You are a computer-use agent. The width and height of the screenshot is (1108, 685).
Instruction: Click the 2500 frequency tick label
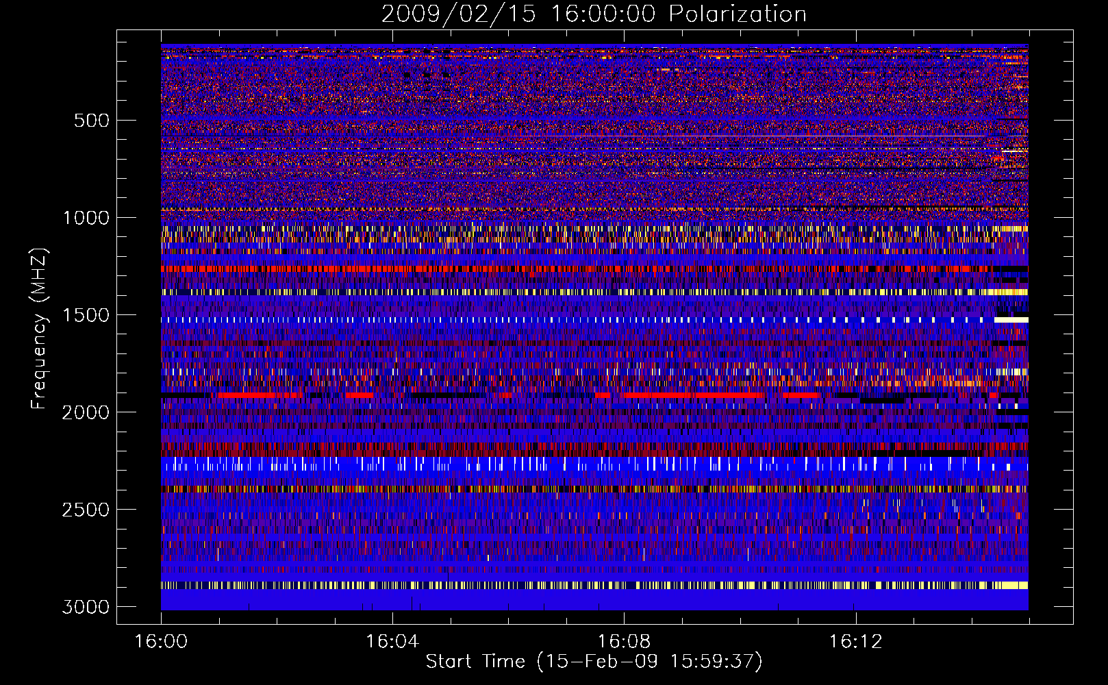pyautogui.click(x=86, y=510)
